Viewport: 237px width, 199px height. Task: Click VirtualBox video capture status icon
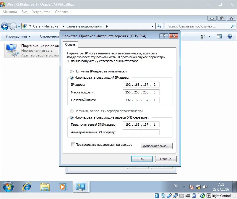click(188, 196)
